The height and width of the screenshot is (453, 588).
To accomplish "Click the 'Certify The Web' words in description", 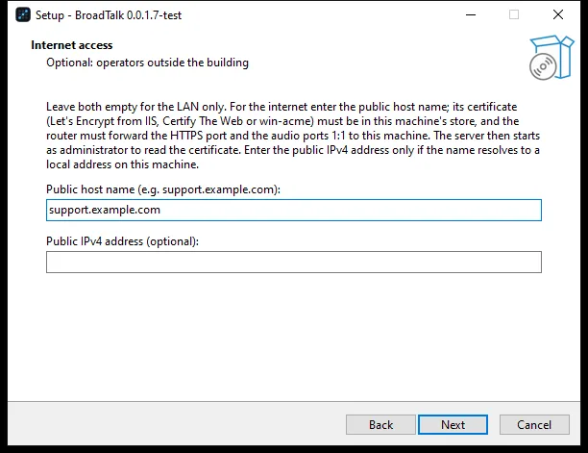I will click(203, 121).
